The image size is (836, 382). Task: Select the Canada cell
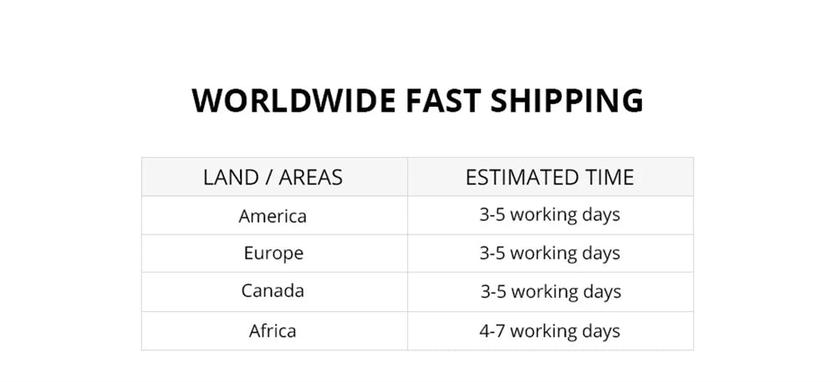[273, 291]
